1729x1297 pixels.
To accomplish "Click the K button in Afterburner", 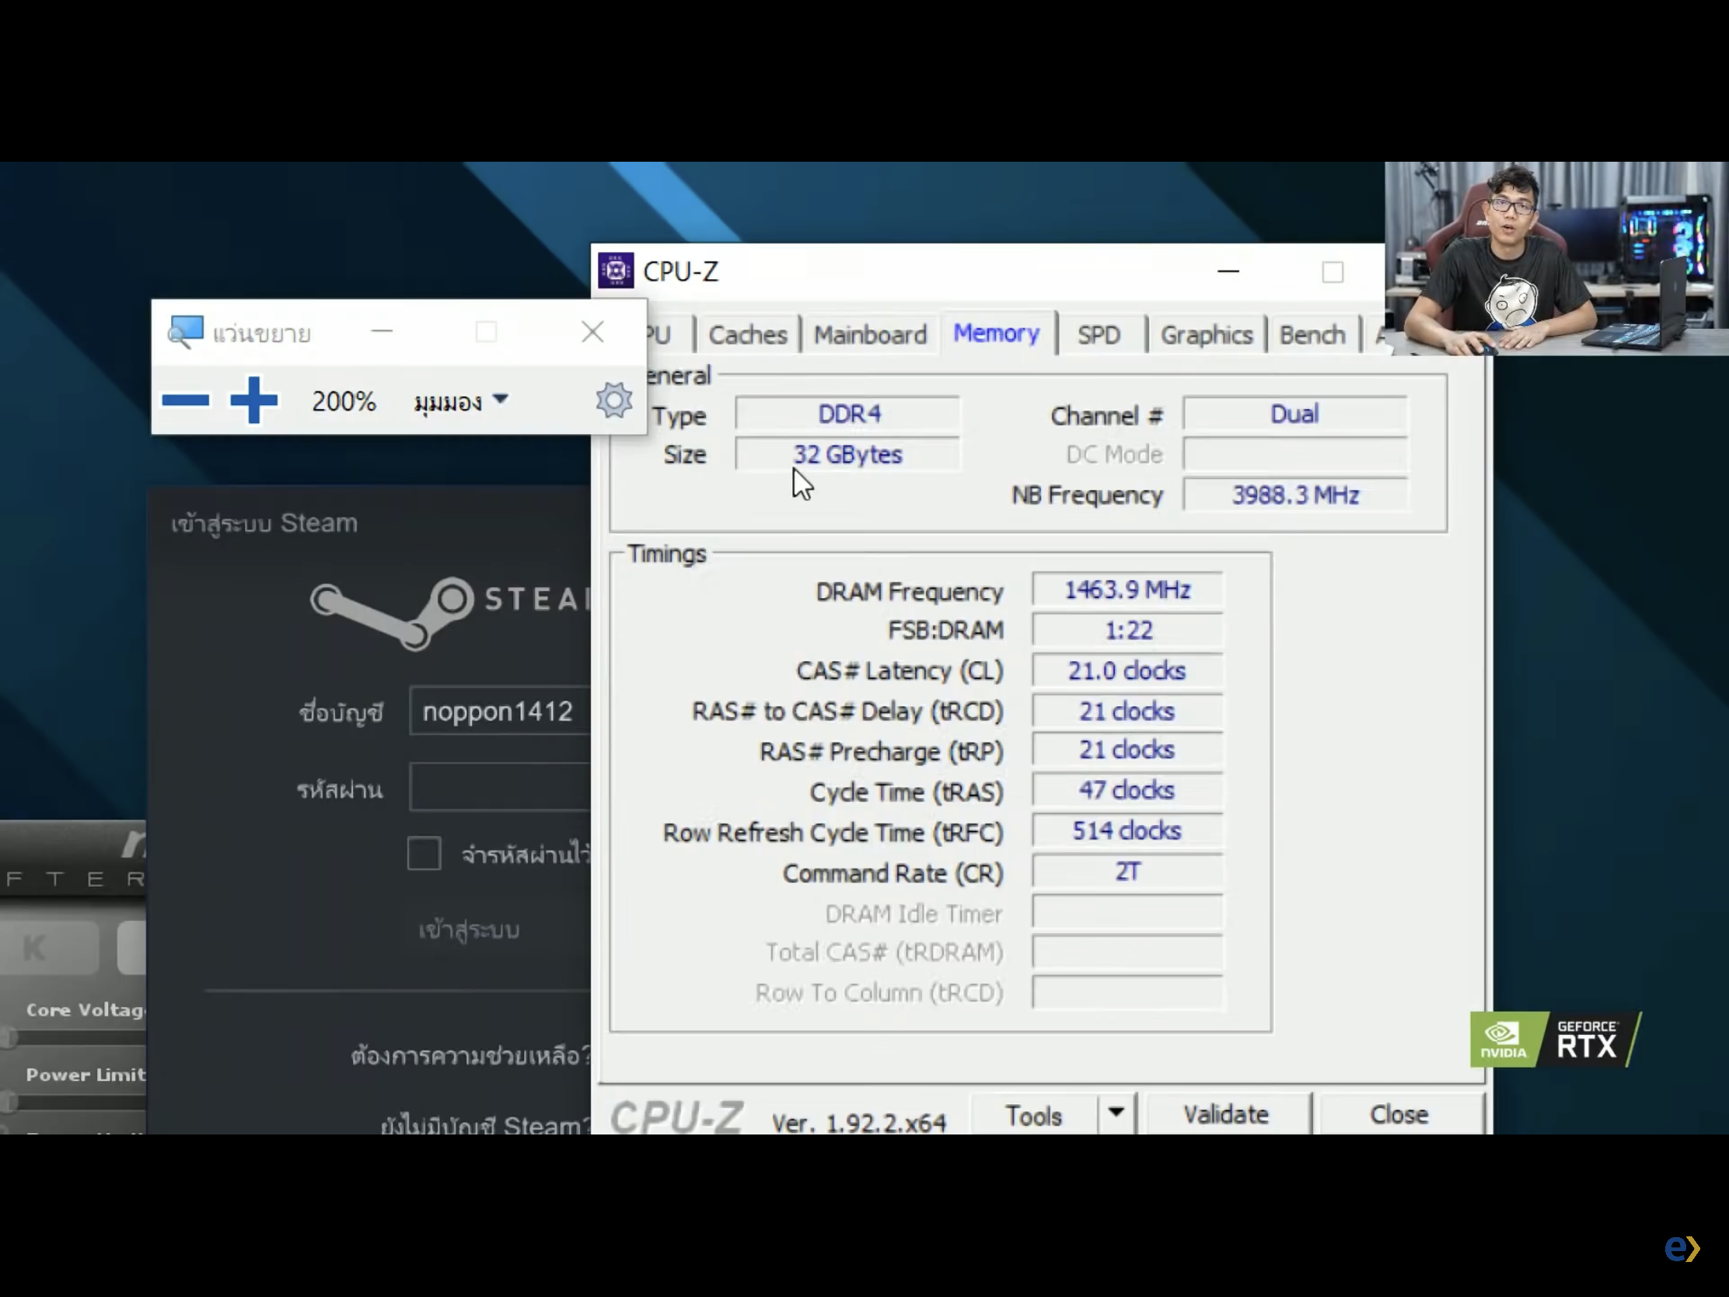I will [48, 948].
